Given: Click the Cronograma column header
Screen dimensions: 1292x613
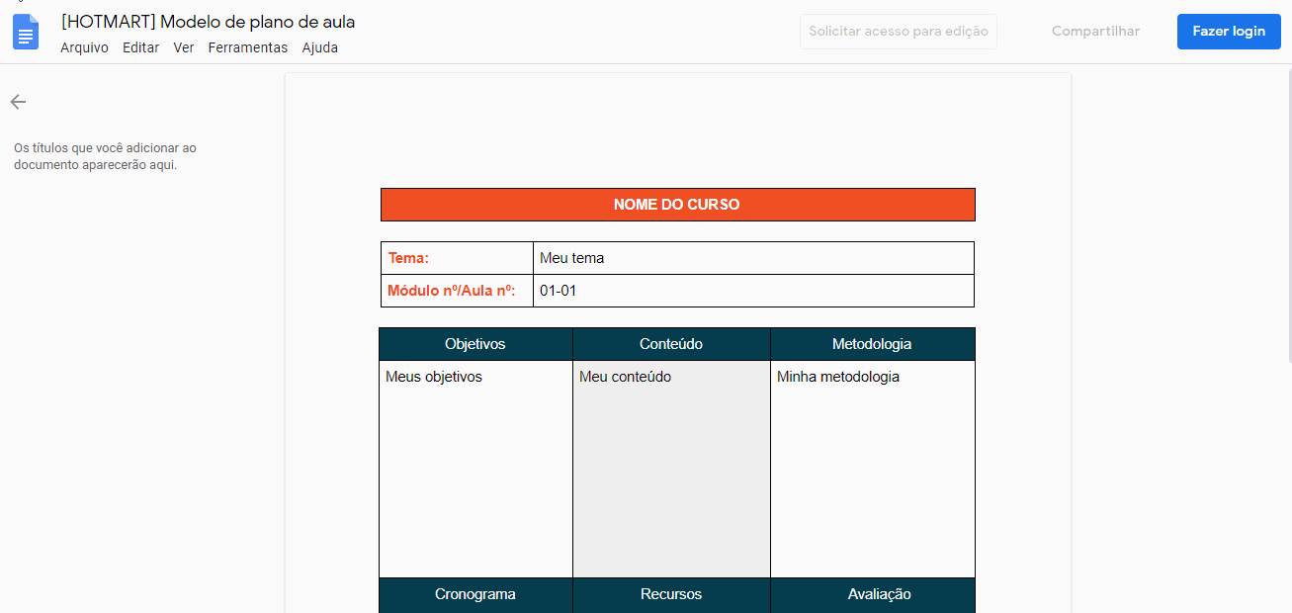Looking at the screenshot, I should pos(475,594).
